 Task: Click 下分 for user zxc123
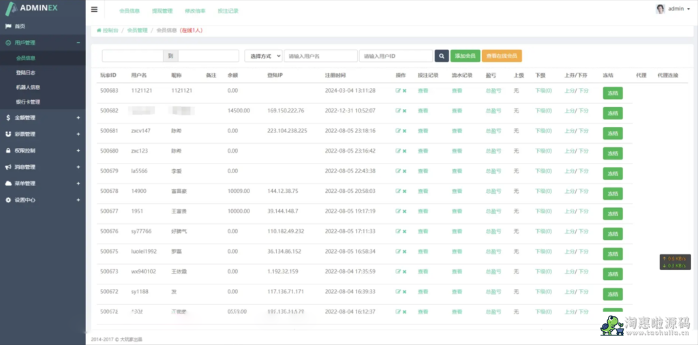tap(583, 151)
